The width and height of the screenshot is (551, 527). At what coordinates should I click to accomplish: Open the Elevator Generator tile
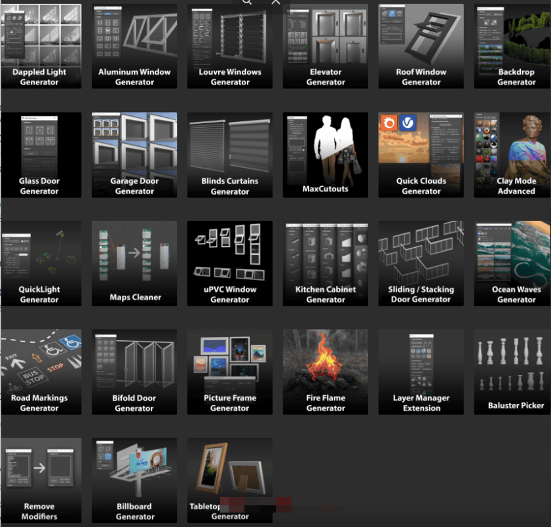click(326, 46)
